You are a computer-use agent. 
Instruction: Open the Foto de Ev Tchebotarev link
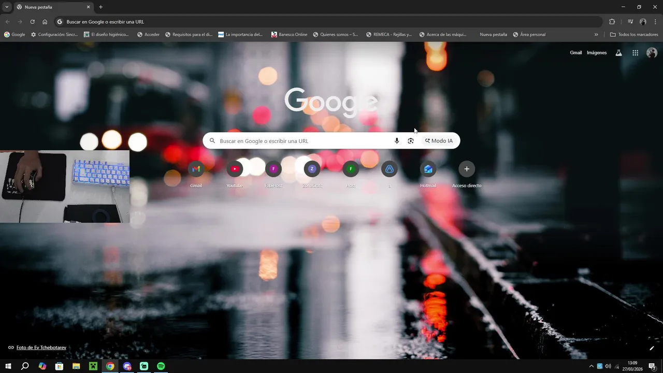coord(41,348)
